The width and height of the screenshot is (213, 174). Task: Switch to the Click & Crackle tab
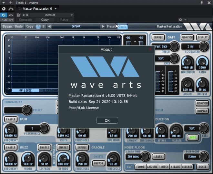49,90
